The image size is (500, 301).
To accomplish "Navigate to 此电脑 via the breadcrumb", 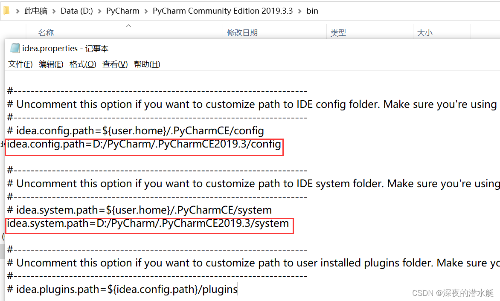I will coord(36,11).
